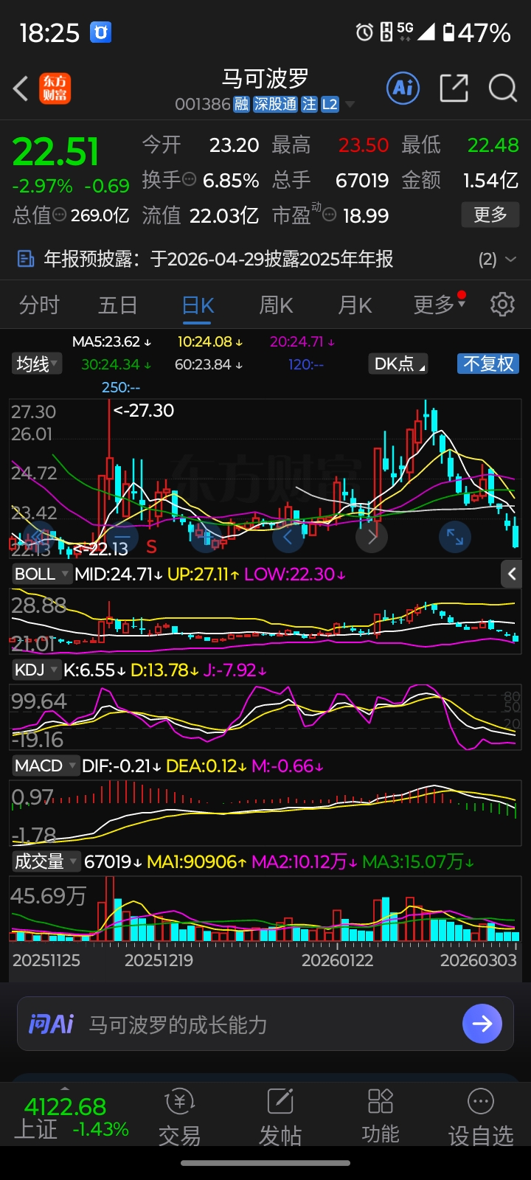Open the KDJ indicator dropdown
This screenshot has width=531, height=1180.
tap(35, 670)
